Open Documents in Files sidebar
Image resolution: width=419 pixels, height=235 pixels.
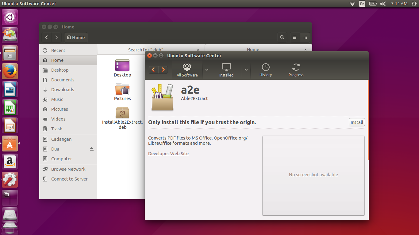(x=68, y=80)
